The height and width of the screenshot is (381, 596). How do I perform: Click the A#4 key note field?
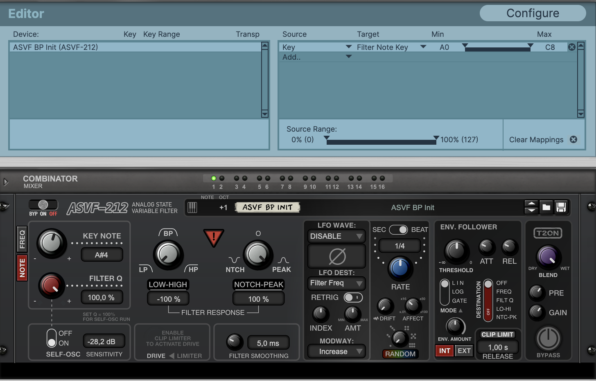102,255
